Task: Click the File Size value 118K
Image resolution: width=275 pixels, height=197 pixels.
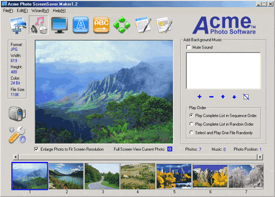Action: (15, 95)
